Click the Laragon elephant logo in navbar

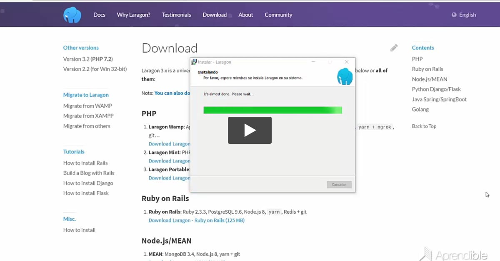coord(72,15)
